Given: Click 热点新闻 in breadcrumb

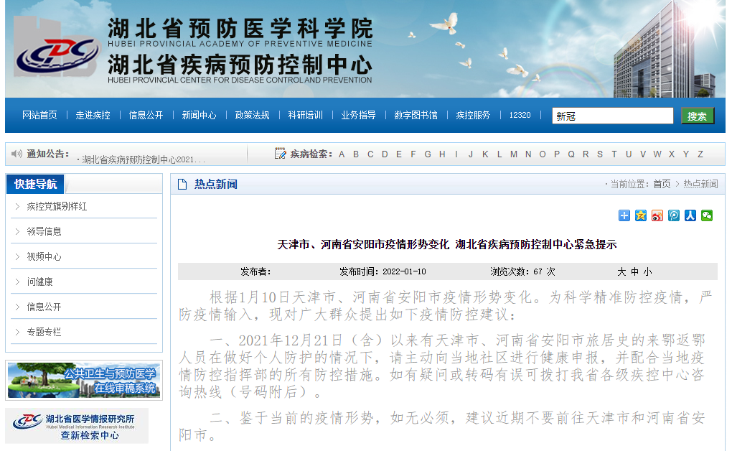Looking at the screenshot, I should (700, 184).
